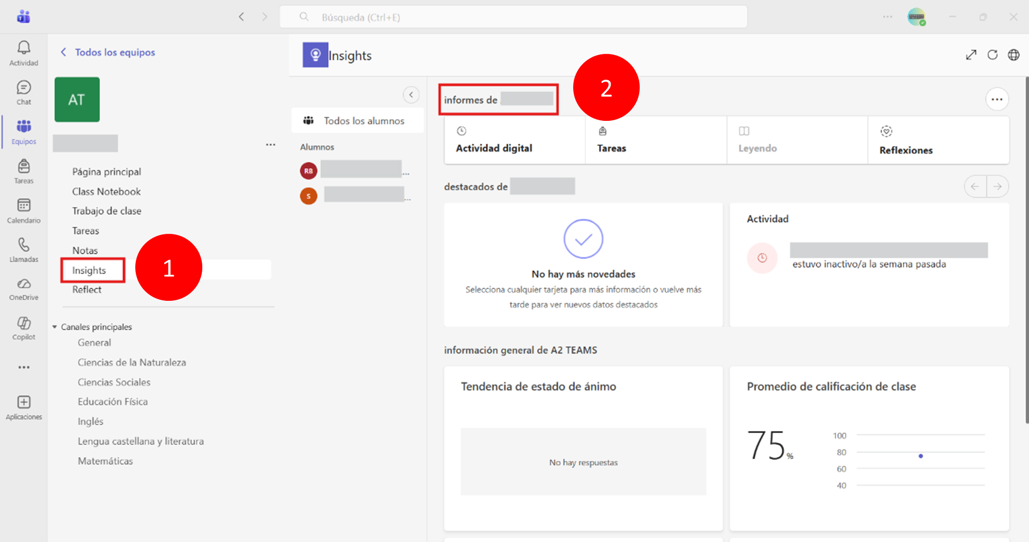
Task: Open the Calendario app
Action: tap(24, 211)
